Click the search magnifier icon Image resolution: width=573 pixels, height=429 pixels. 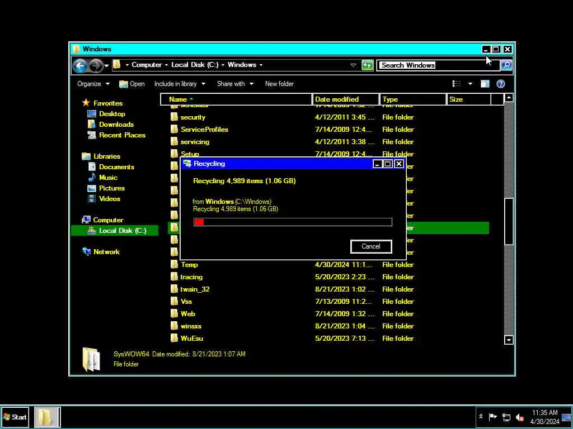pyautogui.click(x=506, y=65)
